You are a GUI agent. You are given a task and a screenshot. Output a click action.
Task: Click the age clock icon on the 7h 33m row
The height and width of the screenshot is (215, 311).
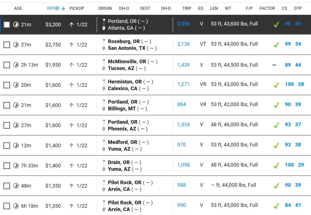pyautogui.click(x=16, y=166)
